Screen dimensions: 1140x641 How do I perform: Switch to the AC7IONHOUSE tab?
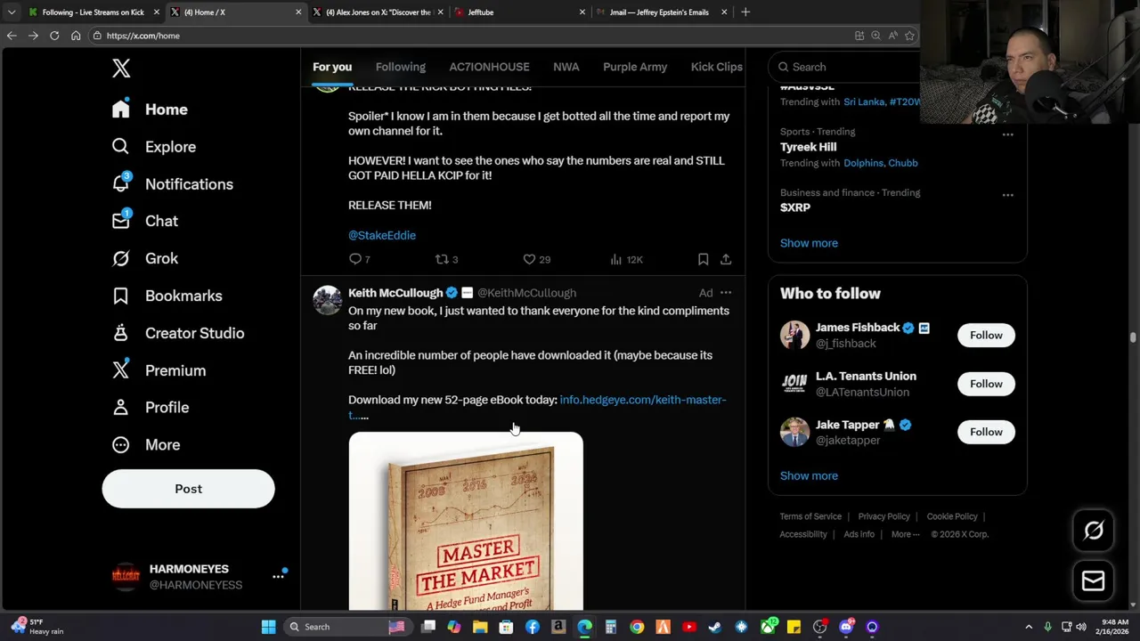489,67
